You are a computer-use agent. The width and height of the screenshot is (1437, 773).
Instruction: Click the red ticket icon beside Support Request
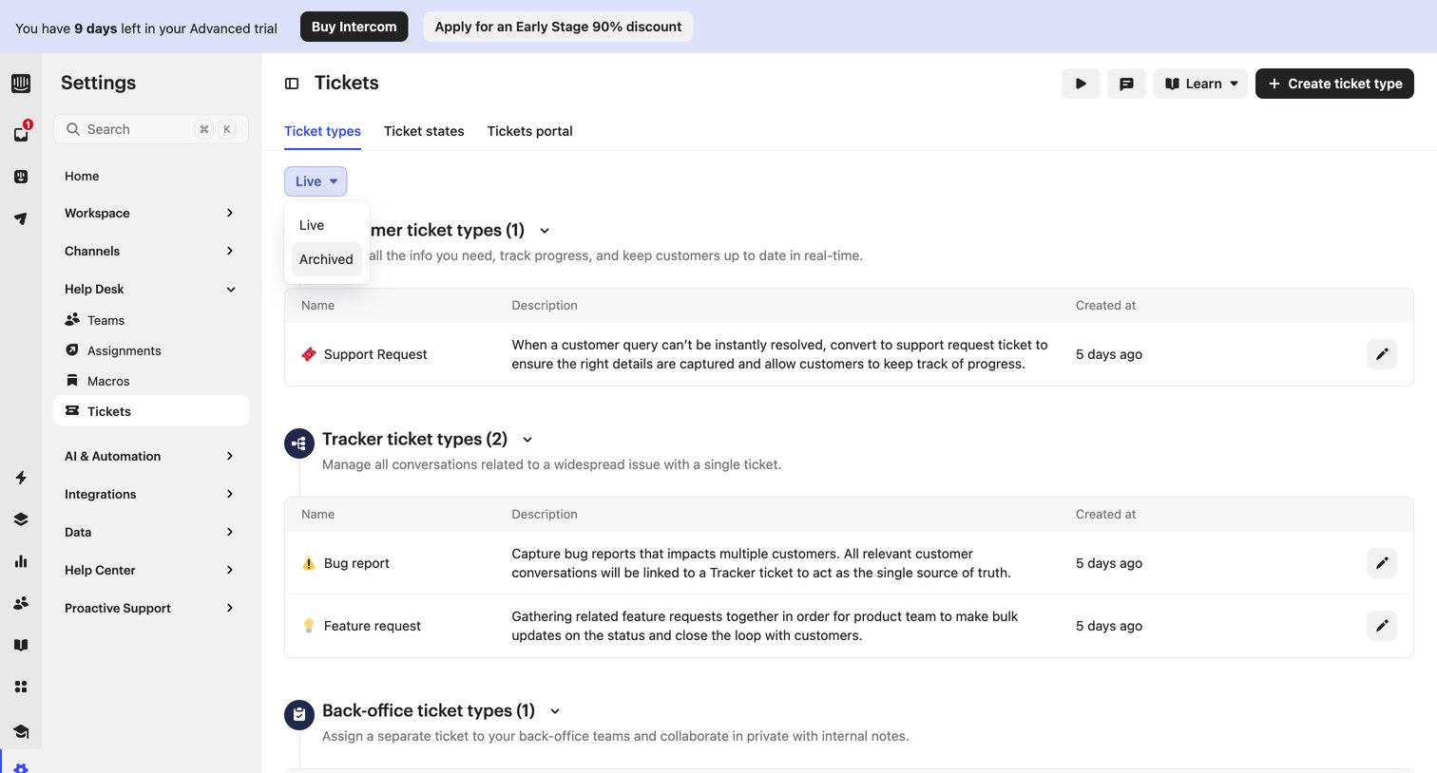pyautogui.click(x=309, y=354)
